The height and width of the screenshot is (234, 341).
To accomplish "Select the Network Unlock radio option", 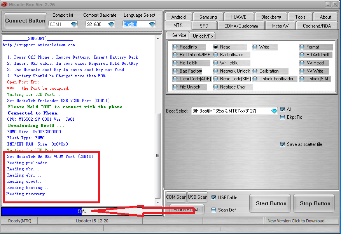I will tap(232, 71).
